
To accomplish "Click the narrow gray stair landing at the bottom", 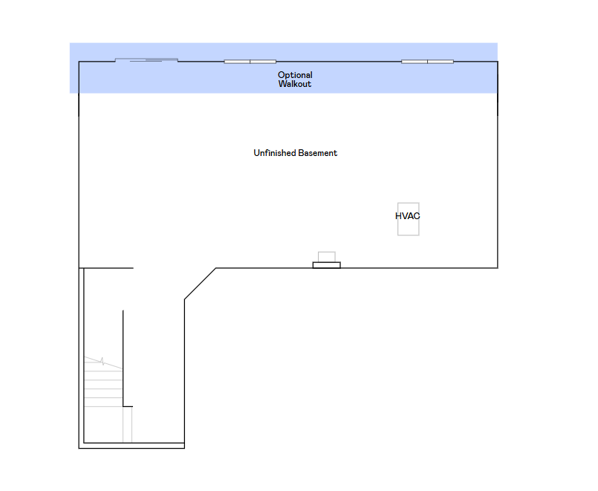I will [x=128, y=425].
